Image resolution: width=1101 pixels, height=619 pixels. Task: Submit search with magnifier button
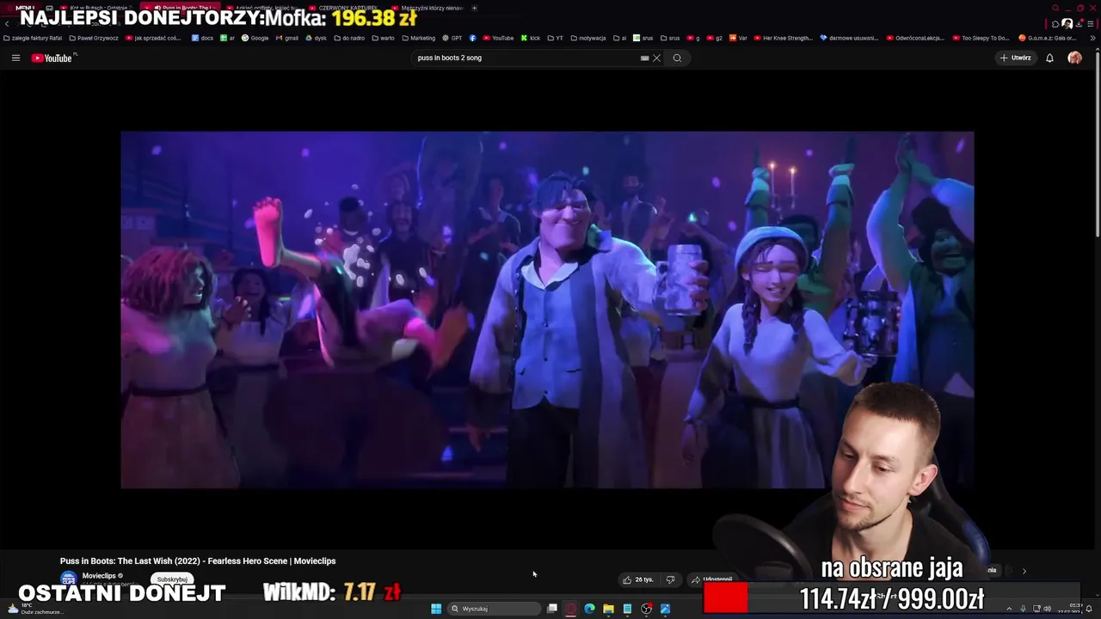point(677,58)
